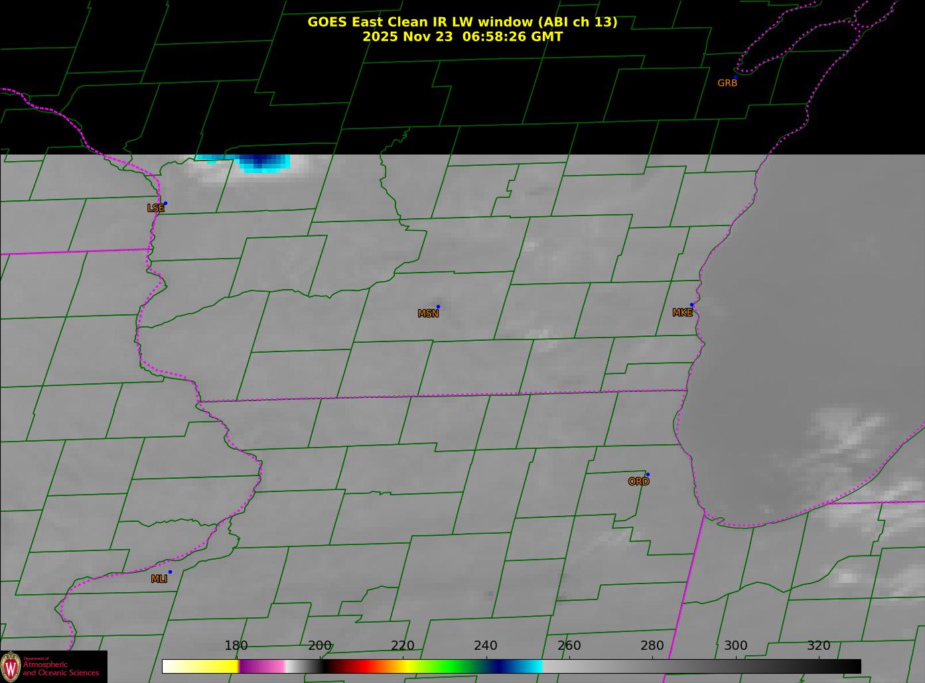Screen dimensions: 925x683
Task: Click the blue MSN station dot
Action: pyautogui.click(x=438, y=306)
